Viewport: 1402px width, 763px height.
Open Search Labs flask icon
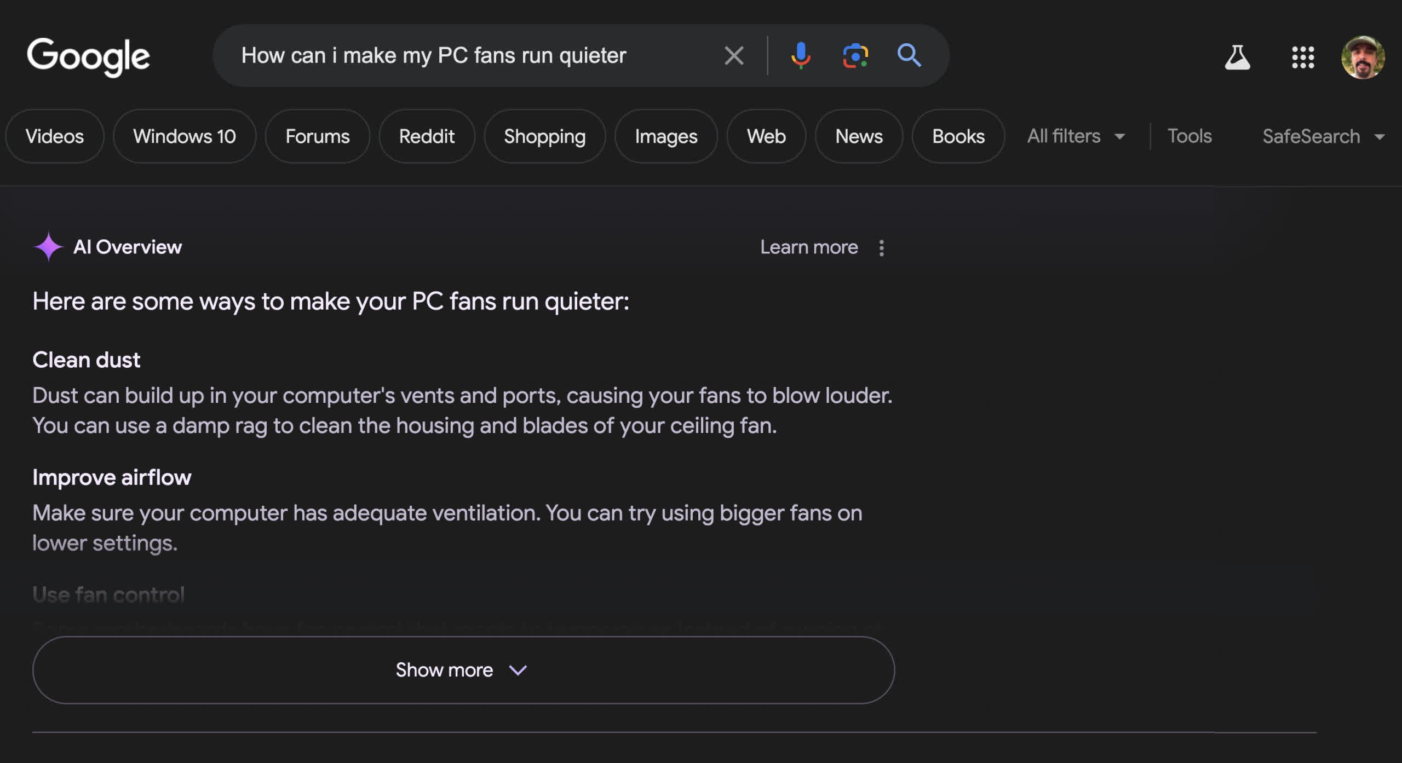tap(1237, 57)
